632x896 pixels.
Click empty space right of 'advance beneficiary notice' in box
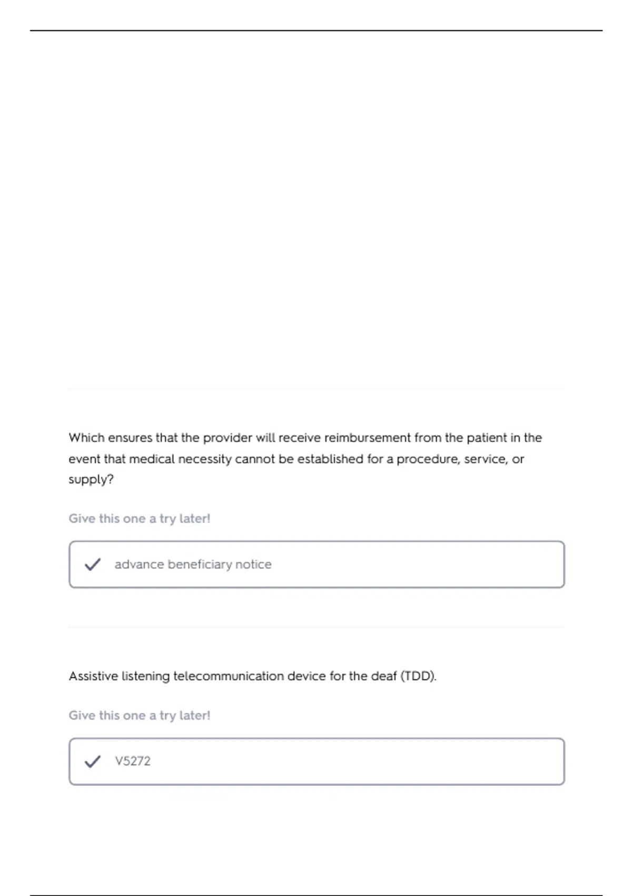421,564
